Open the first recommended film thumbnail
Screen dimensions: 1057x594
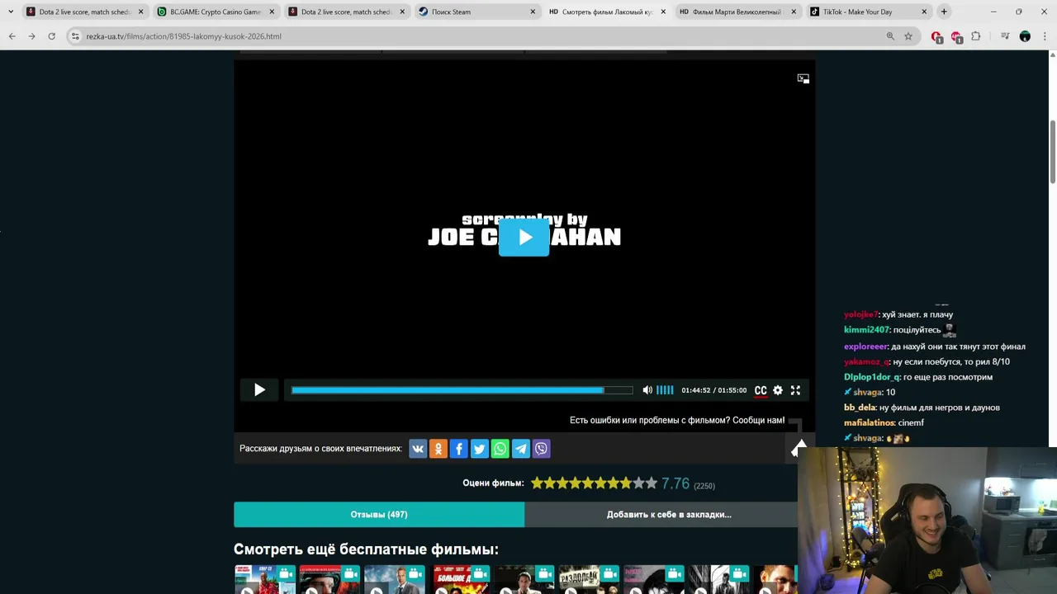coord(265,579)
